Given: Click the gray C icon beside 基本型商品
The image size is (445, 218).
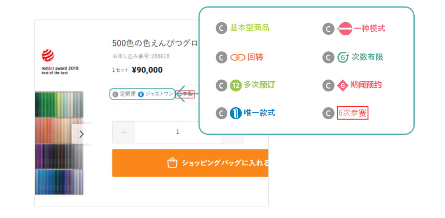Looking at the screenshot, I should (x=221, y=29).
